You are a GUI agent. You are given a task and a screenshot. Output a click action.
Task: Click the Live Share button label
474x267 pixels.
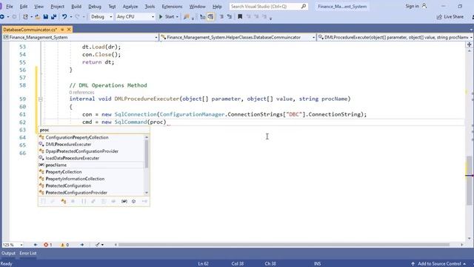(x=454, y=17)
